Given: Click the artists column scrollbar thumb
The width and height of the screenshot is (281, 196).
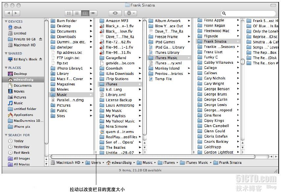Looking at the screenshot, I should [243, 62].
